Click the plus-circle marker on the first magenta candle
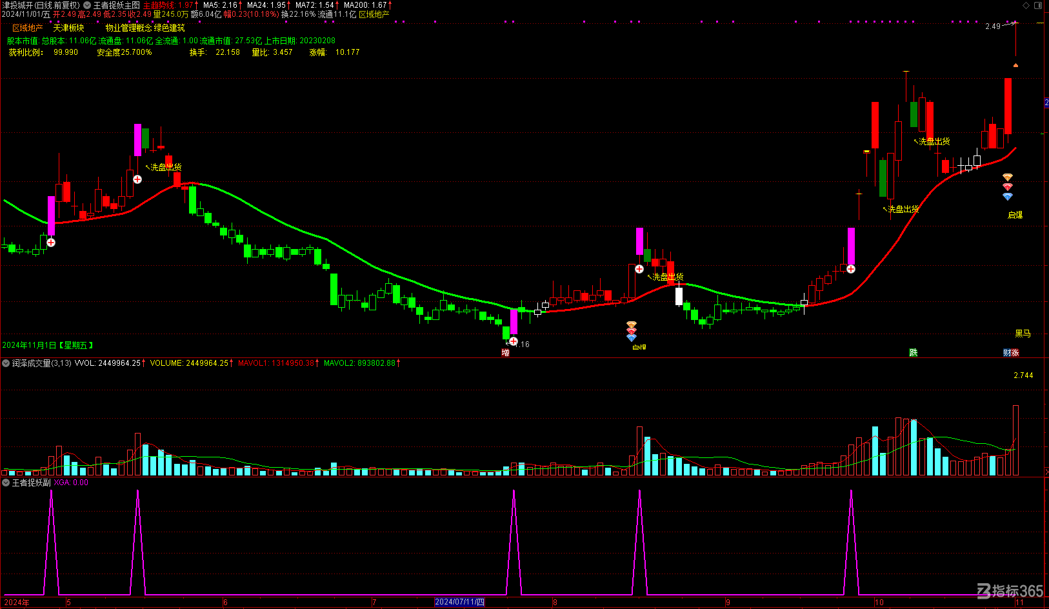 pos(51,243)
